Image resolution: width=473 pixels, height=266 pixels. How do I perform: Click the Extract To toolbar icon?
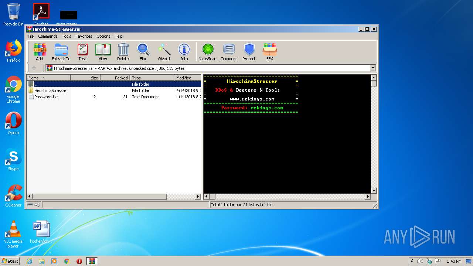(x=61, y=52)
